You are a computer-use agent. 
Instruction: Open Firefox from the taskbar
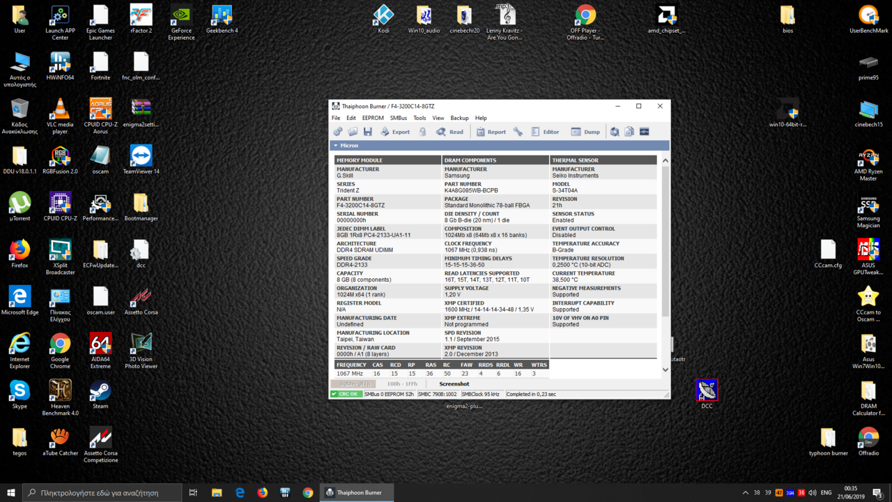coord(262,492)
